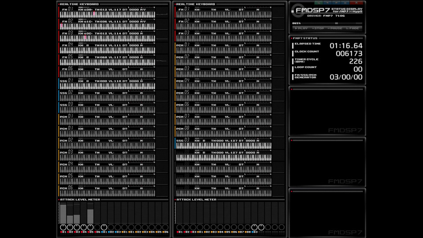Click the left Realtime Keyboard panel header
The height and width of the screenshot is (238, 423).
pyautogui.click(x=79, y=4)
